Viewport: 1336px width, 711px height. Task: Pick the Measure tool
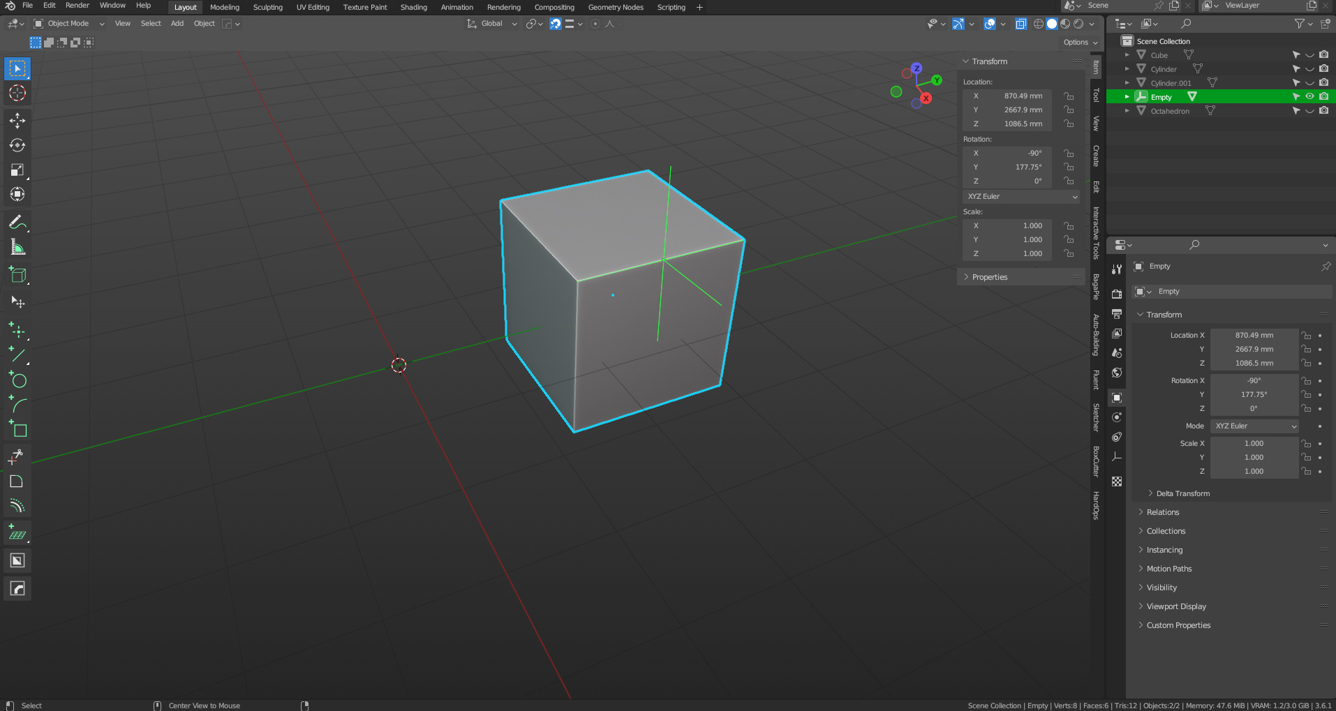coord(17,248)
